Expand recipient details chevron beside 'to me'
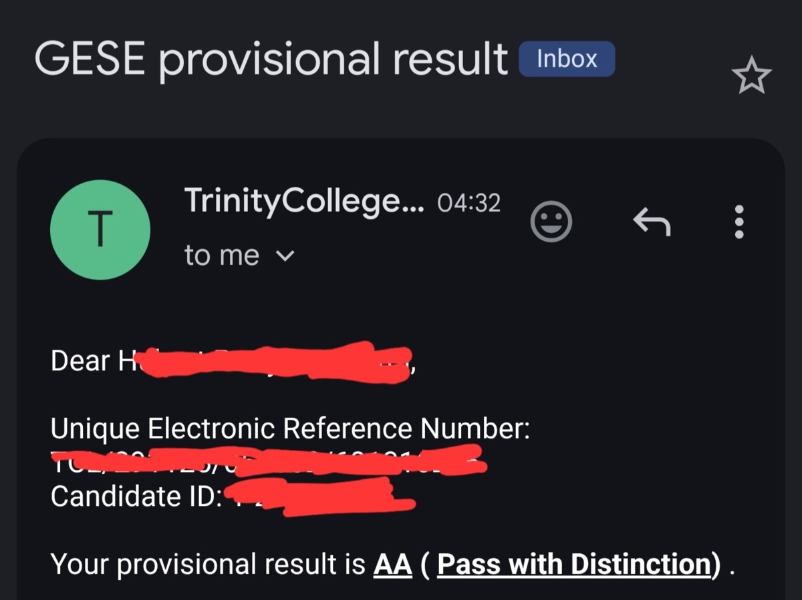Screen dimensions: 802x600 [x=285, y=255]
